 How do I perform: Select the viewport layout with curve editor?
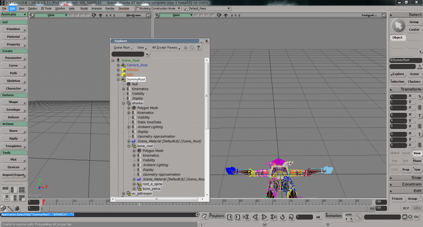[x=5, y=190]
